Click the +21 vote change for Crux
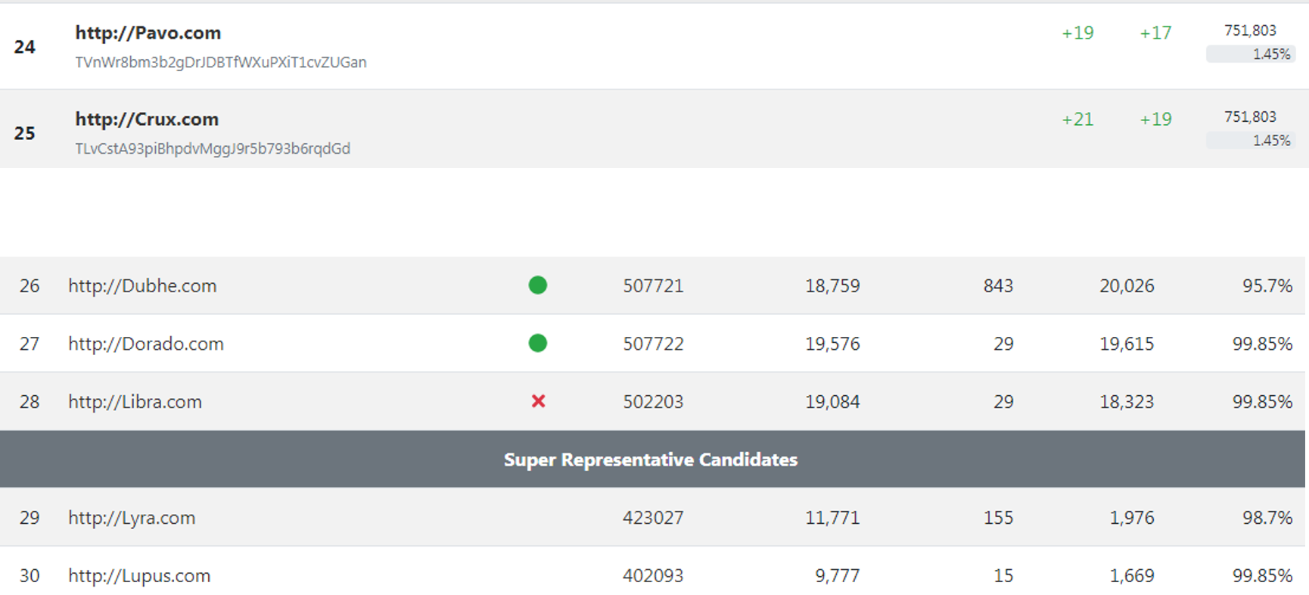Screen dimensions: 1309x595 coord(1077,119)
